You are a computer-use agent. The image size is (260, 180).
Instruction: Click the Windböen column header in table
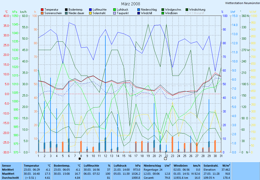tap(181, 166)
